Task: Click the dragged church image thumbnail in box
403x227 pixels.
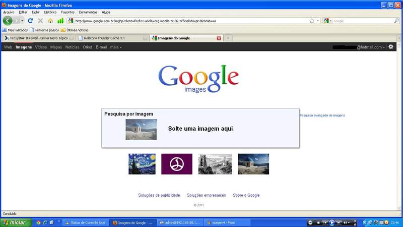Action: (141, 129)
